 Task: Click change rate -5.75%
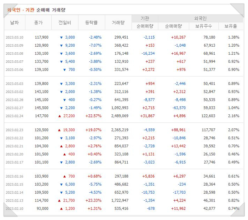coord(95,184)
